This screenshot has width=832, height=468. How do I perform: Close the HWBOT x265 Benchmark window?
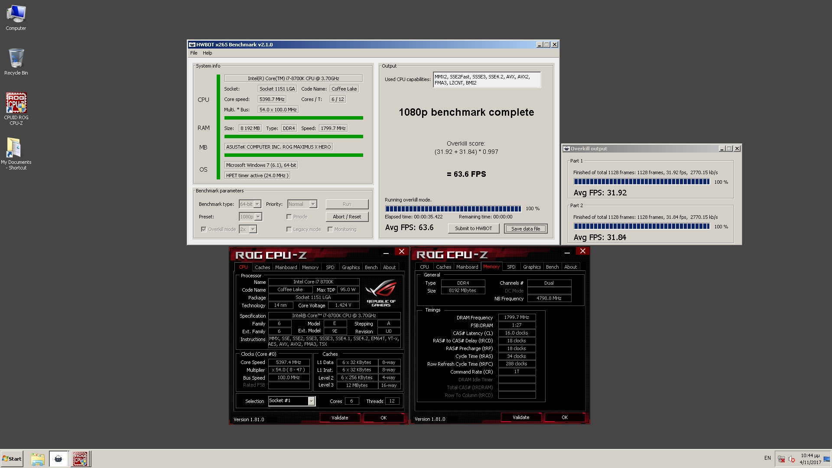point(555,45)
